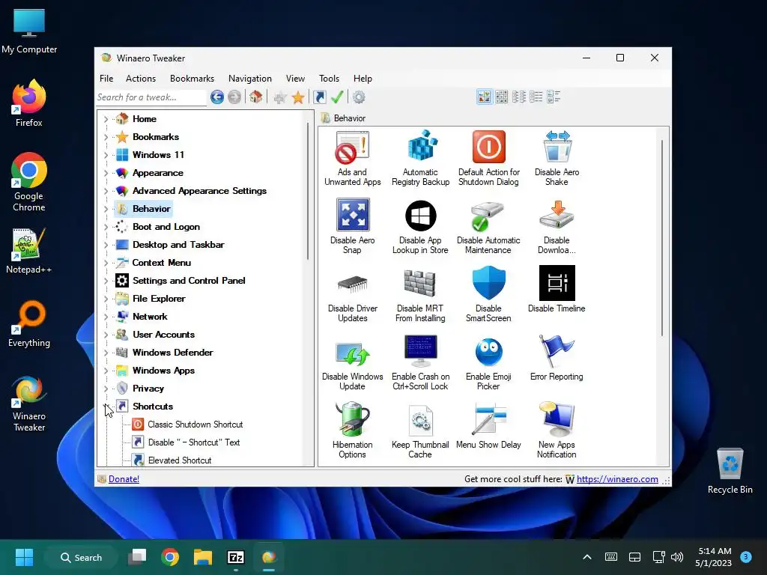Click the shortcut arrow toolbar icon
The width and height of the screenshot is (767, 575).
click(320, 97)
